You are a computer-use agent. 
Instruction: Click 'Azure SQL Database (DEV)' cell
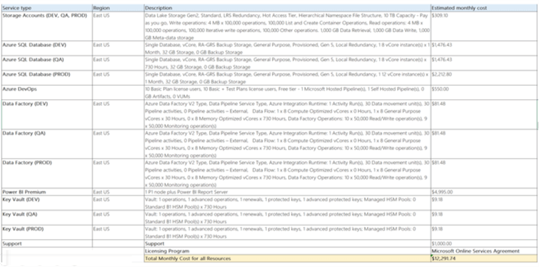pos(47,48)
